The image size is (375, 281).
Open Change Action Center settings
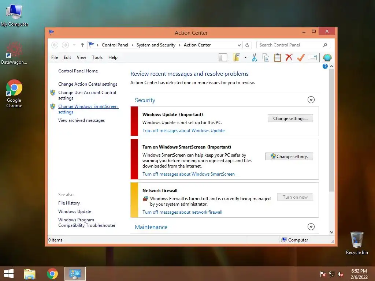pos(88,84)
